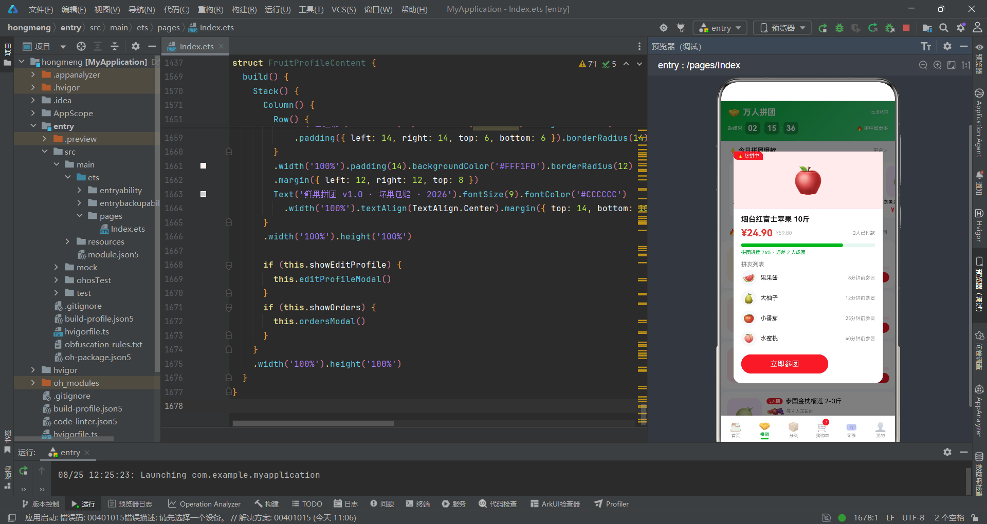Toggle the read-only lock in status bar
Viewport: 987px width, 524px height.
click(x=975, y=518)
